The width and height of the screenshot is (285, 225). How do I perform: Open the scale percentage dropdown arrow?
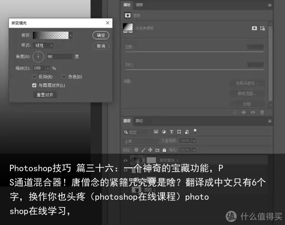click(47, 68)
